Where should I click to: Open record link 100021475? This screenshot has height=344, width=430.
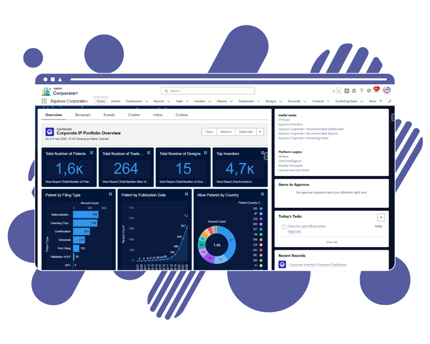(x=294, y=232)
